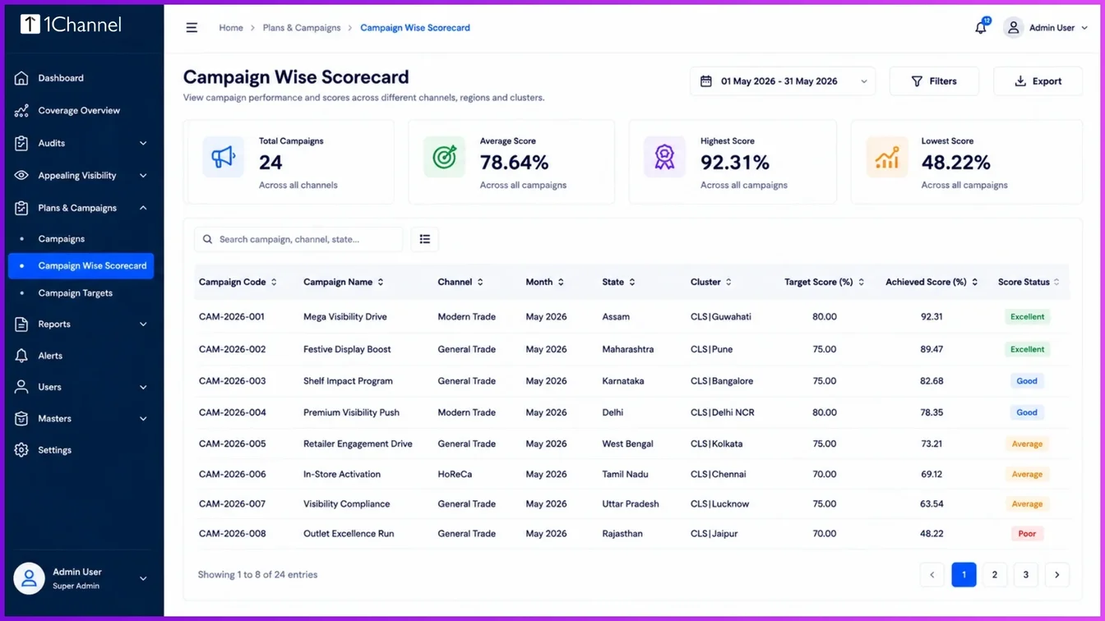Screen dimensions: 1105x621
Task: Click campaign code CAM-2026-001
Action: click(232, 317)
